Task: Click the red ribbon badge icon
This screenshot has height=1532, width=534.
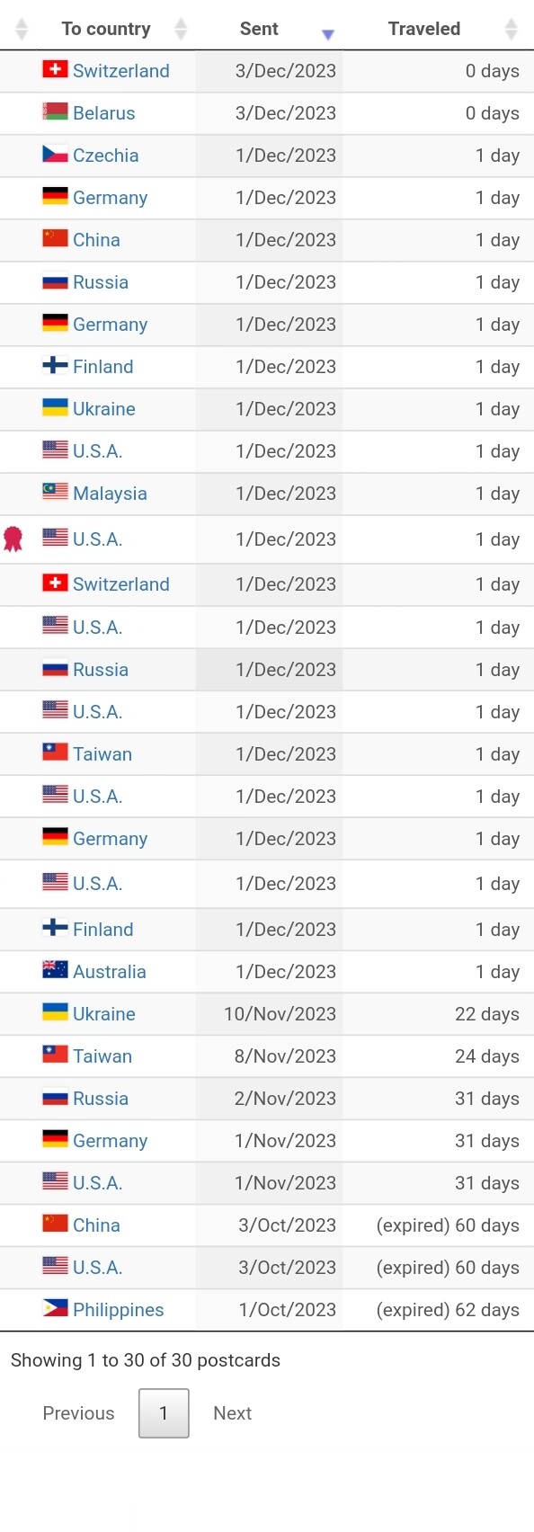Action: tap(13, 539)
